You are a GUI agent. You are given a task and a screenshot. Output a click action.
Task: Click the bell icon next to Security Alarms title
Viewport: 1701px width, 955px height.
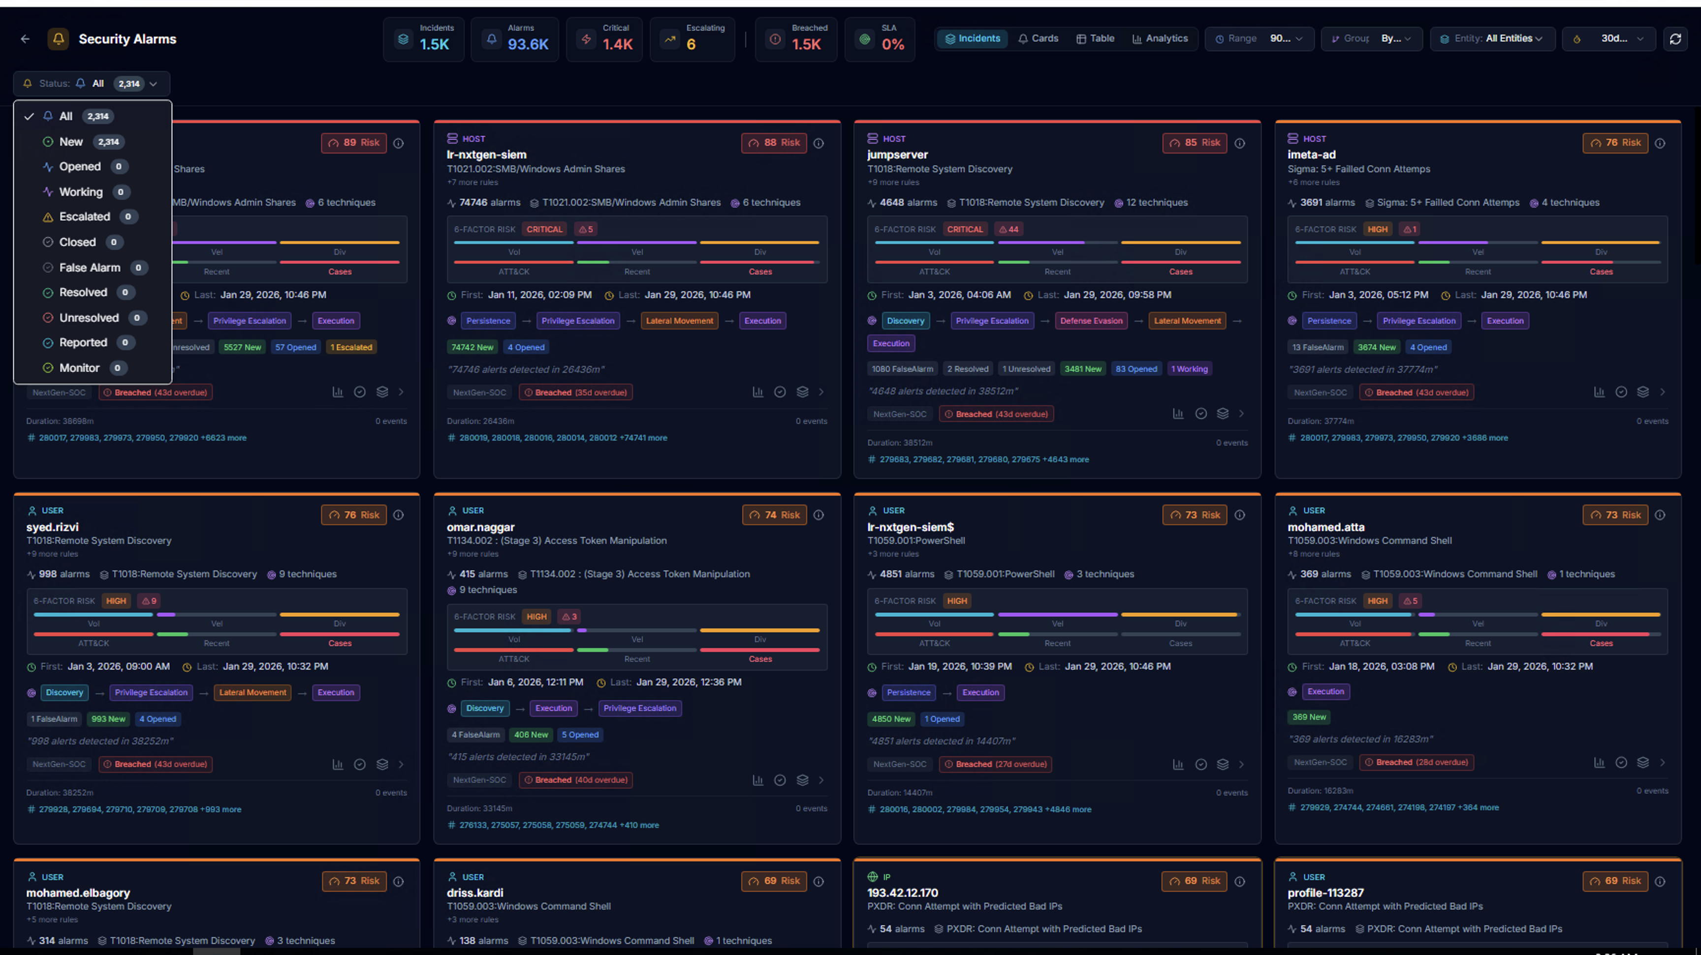point(58,38)
